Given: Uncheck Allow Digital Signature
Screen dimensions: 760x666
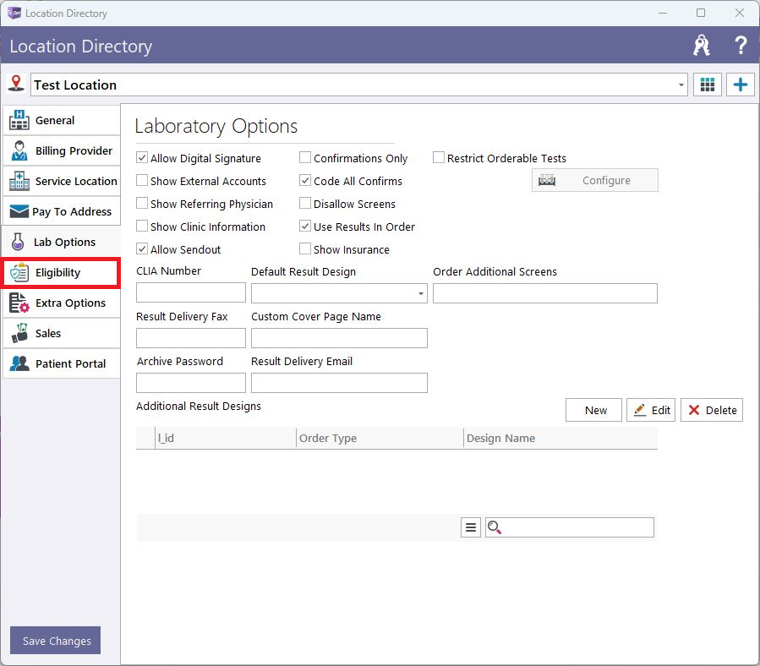Looking at the screenshot, I should 141,157.
